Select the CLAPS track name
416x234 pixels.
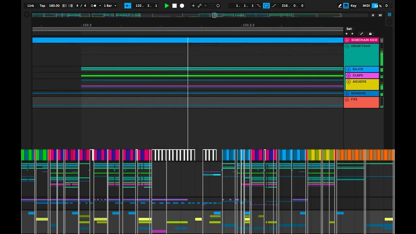pos(357,75)
